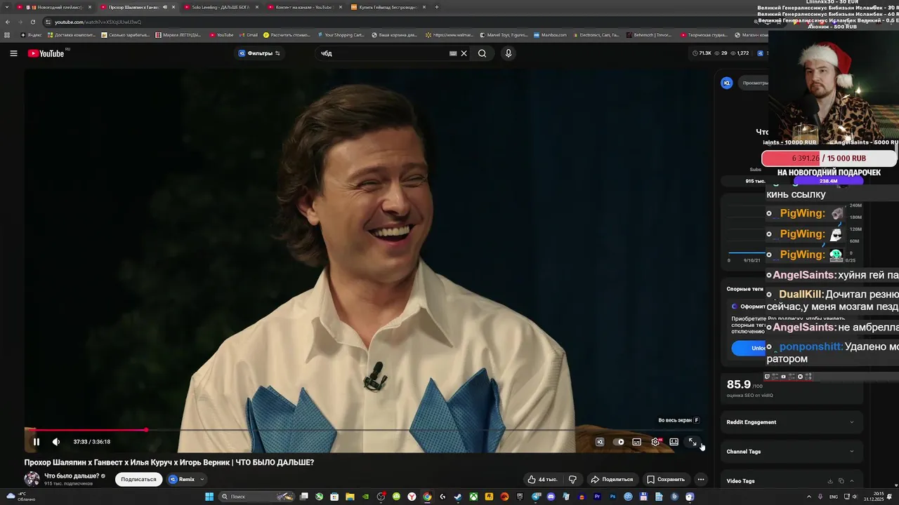Reload the page with the refresh icon

pyautogui.click(x=32, y=22)
